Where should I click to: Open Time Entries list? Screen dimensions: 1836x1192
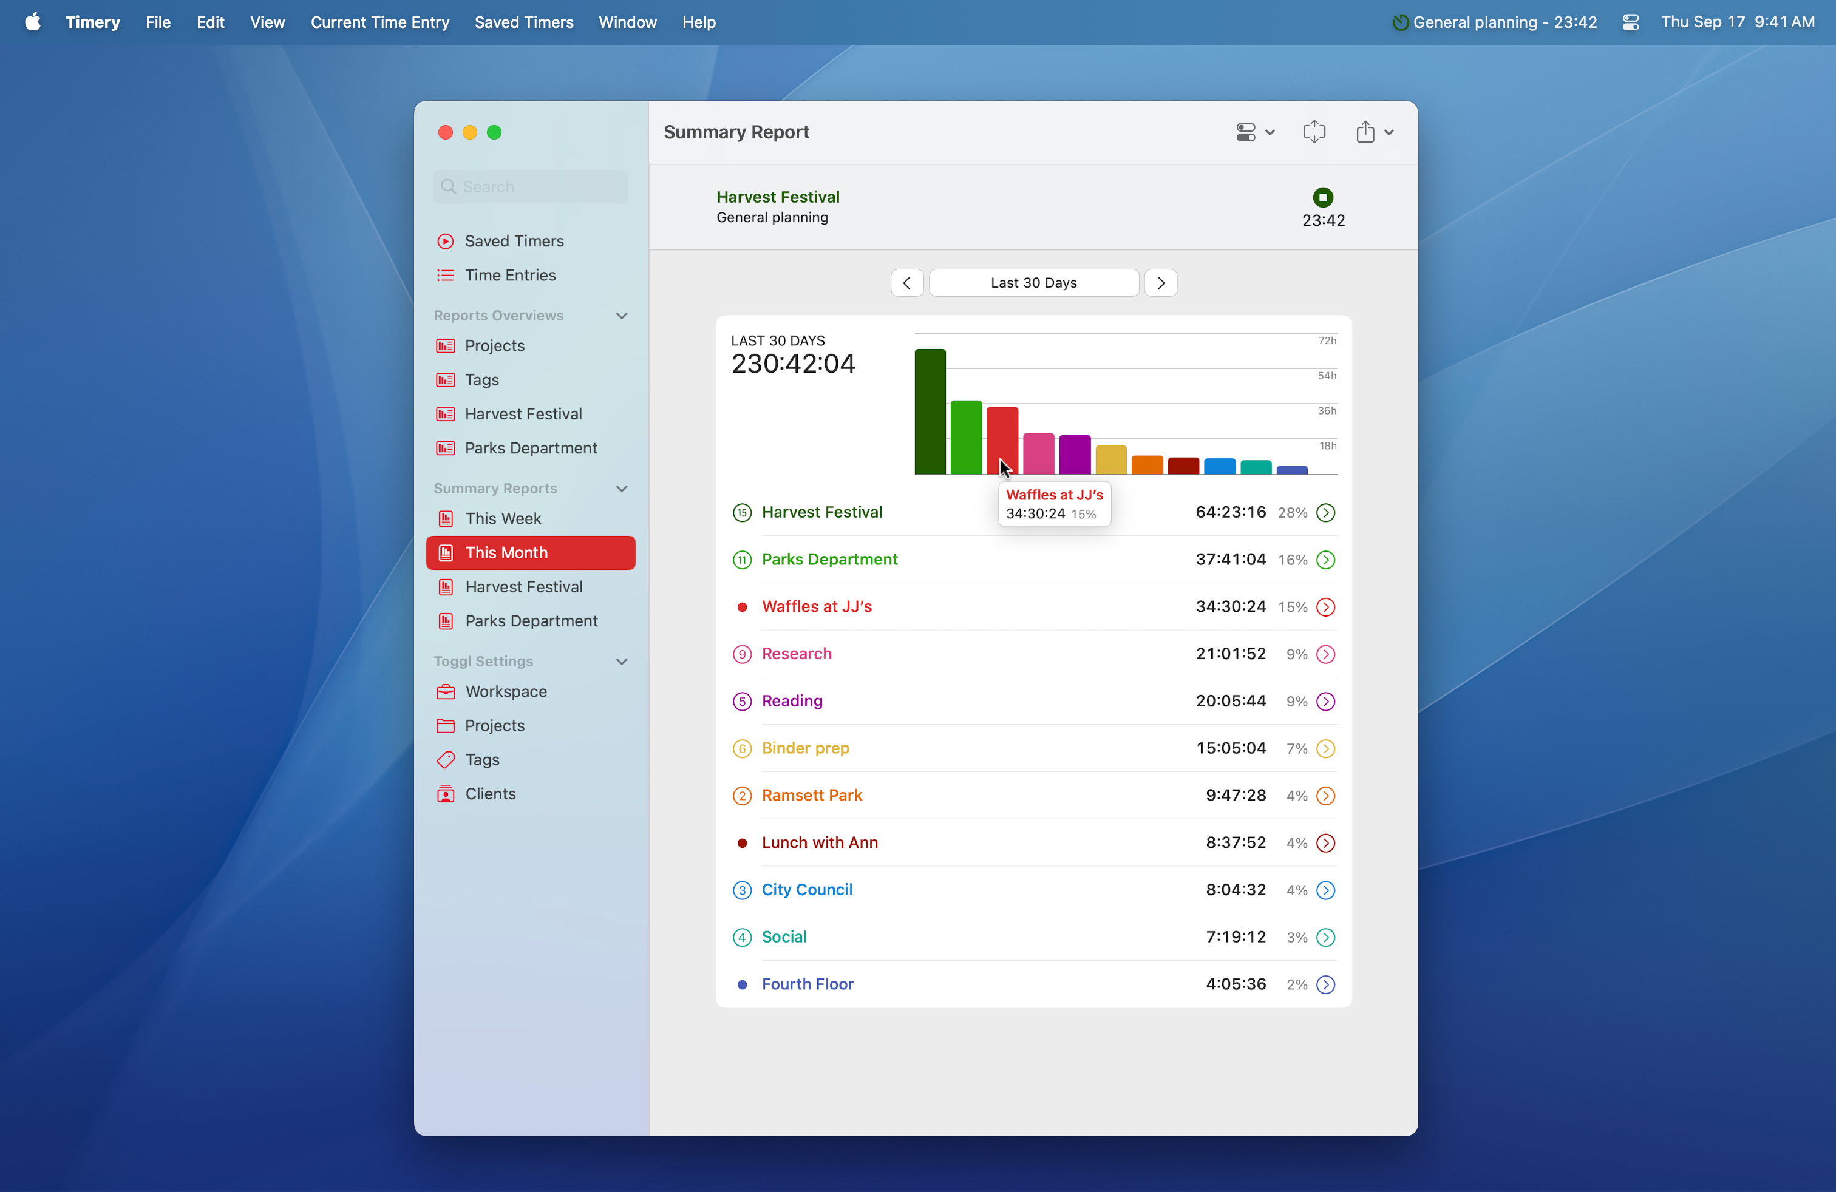coord(531,276)
